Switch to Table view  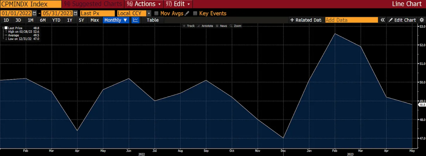pyautogui.click(x=153, y=20)
